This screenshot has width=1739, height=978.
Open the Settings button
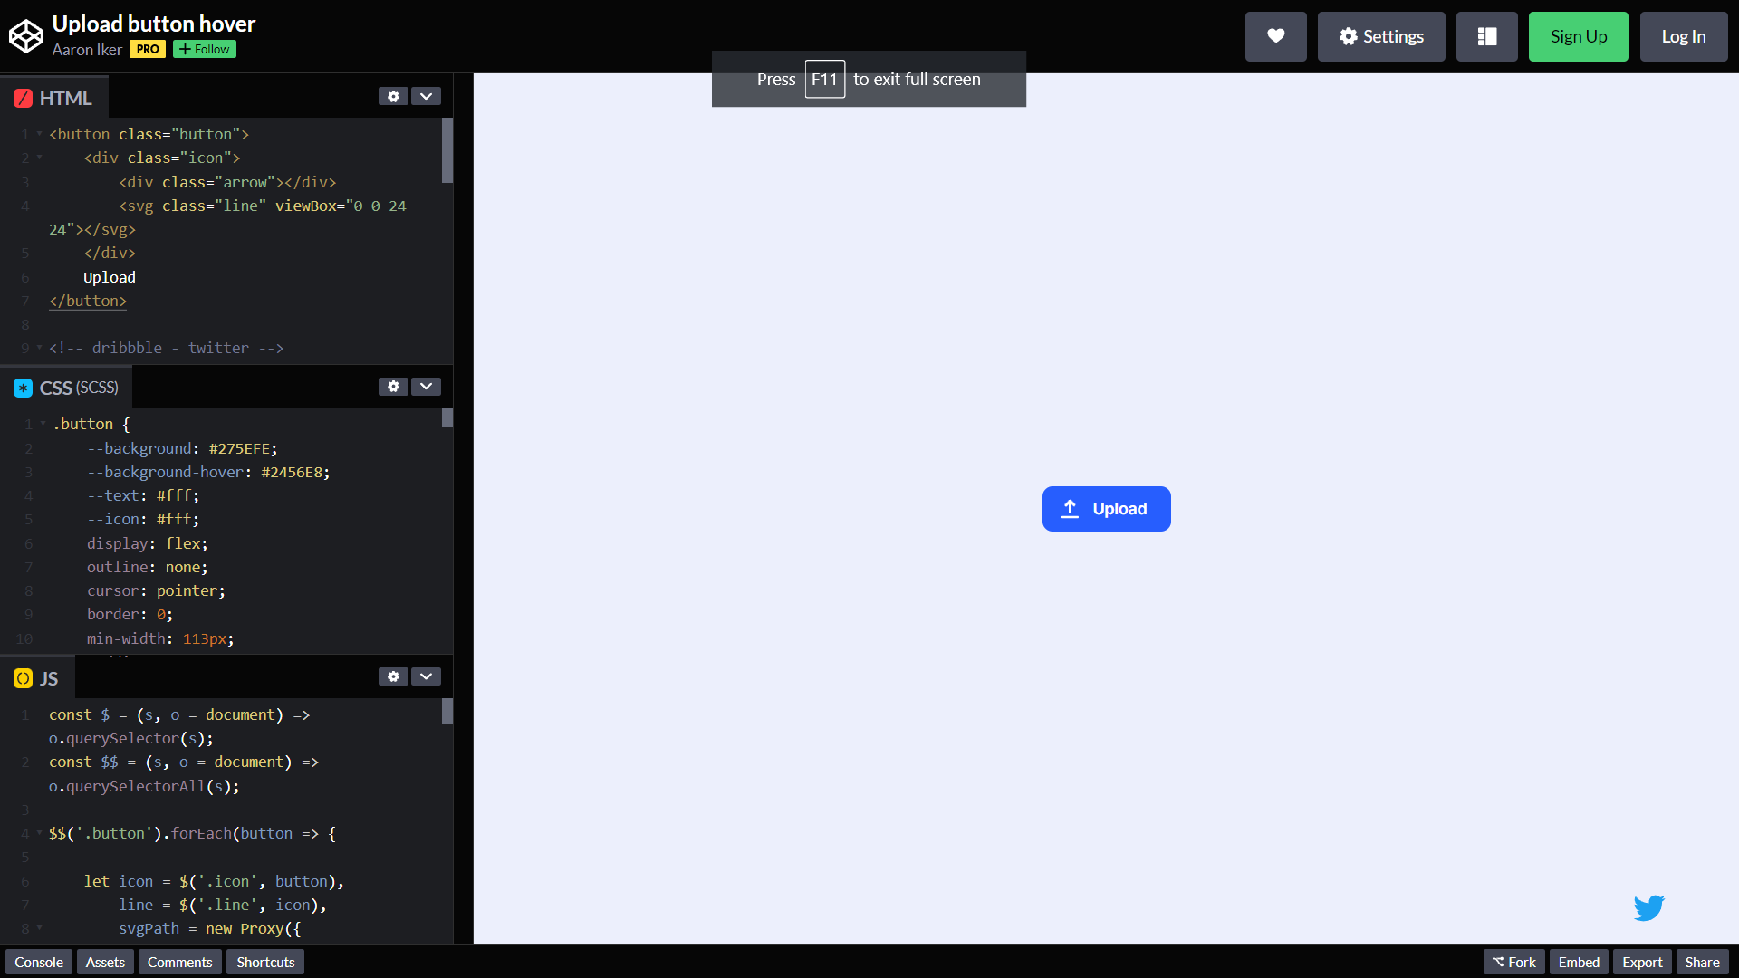[x=1381, y=36]
